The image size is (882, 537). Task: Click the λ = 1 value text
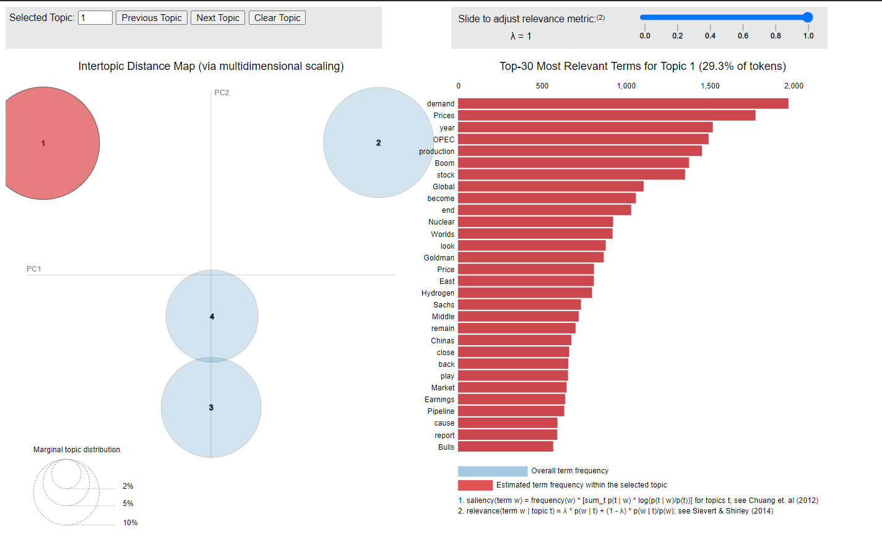coord(521,37)
